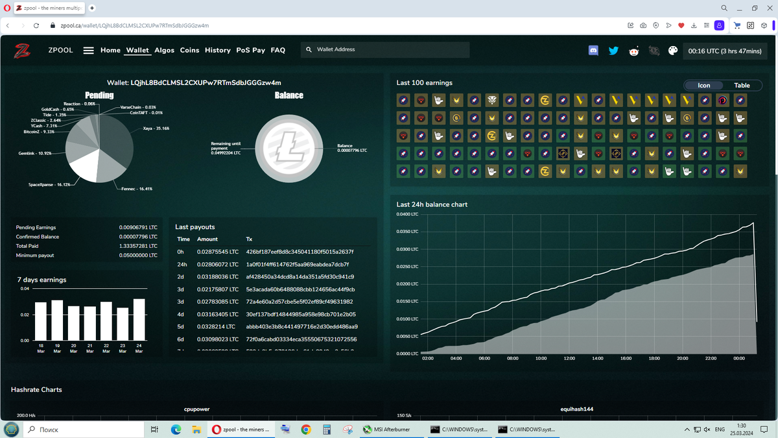Open the Opera easy setup sliders icon
The height and width of the screenshot is (438, 778).
coord(706,26)
